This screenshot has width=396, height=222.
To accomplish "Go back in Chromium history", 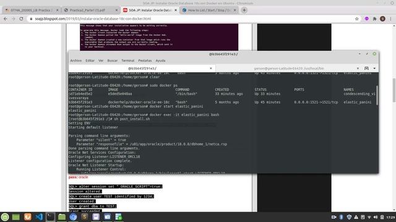I will (6, 18).
